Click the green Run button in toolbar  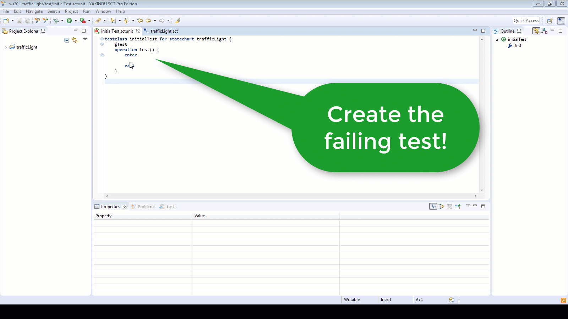69,21
